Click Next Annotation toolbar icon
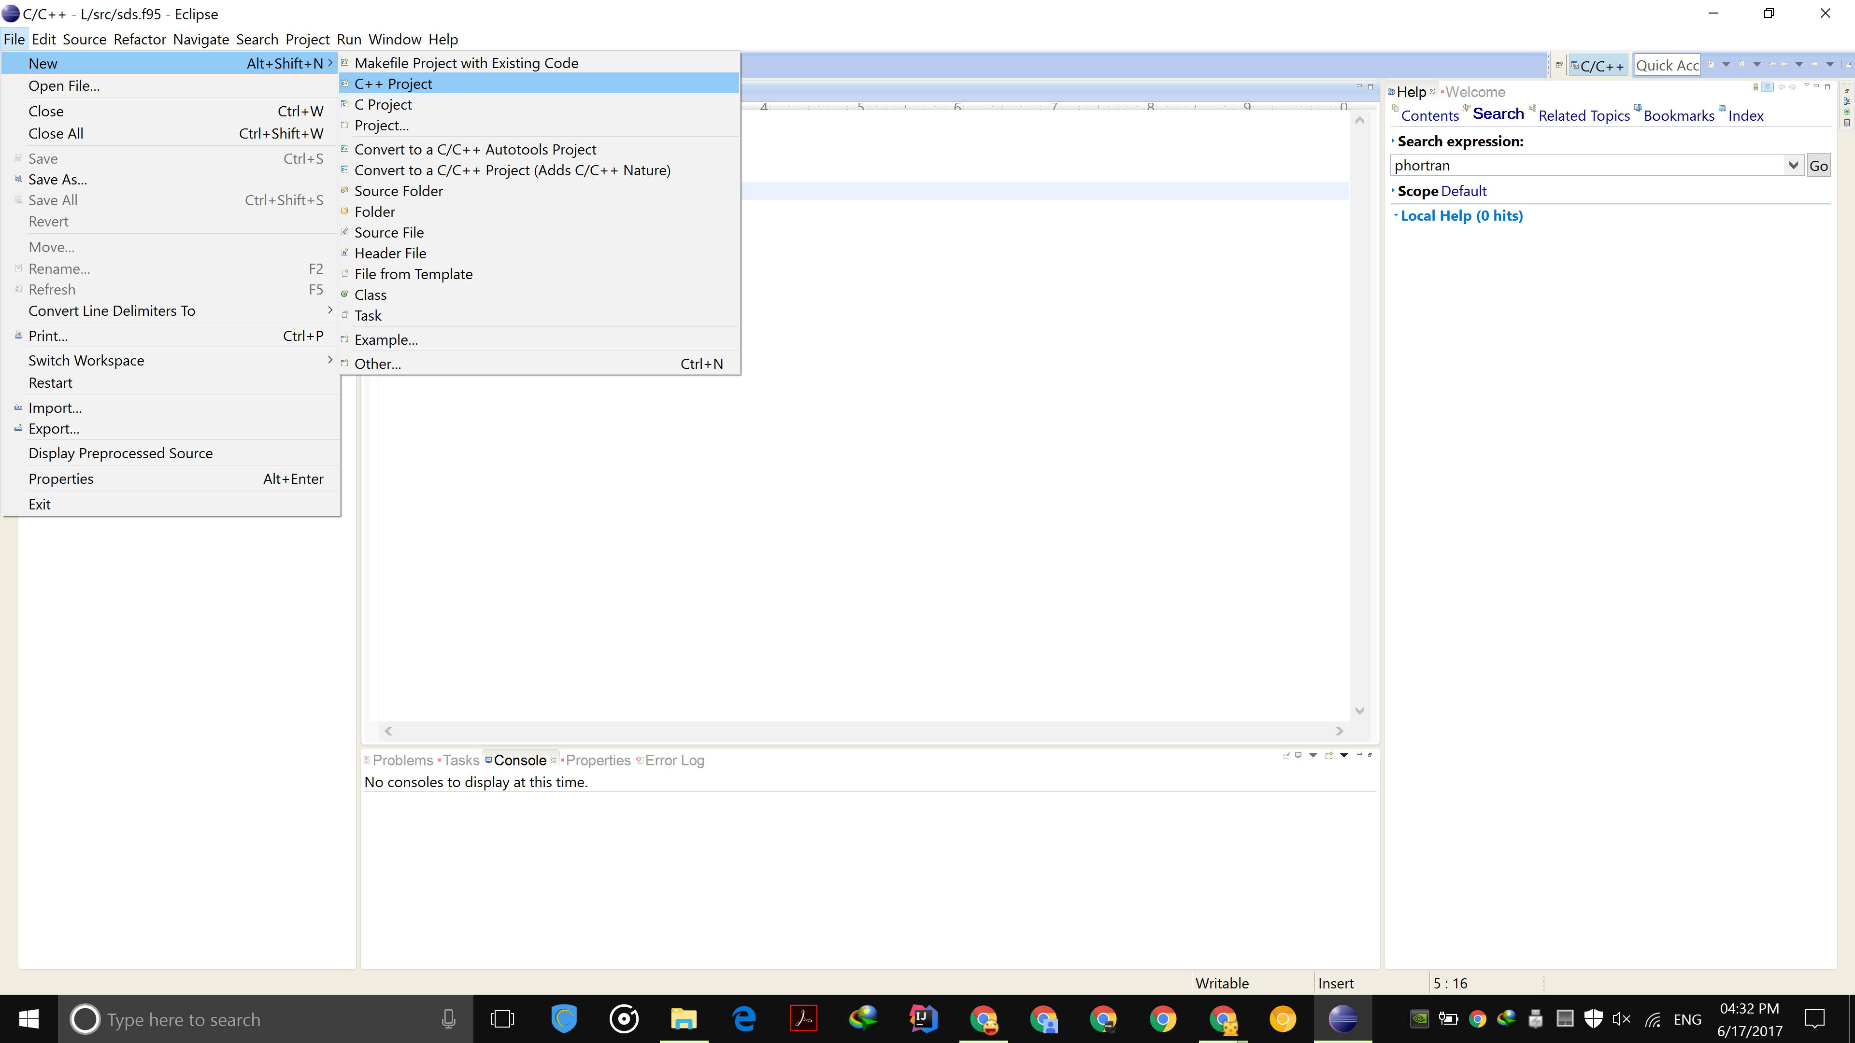The image size is (1855, 1043). pyautogui.click(x=1711, y=64)
